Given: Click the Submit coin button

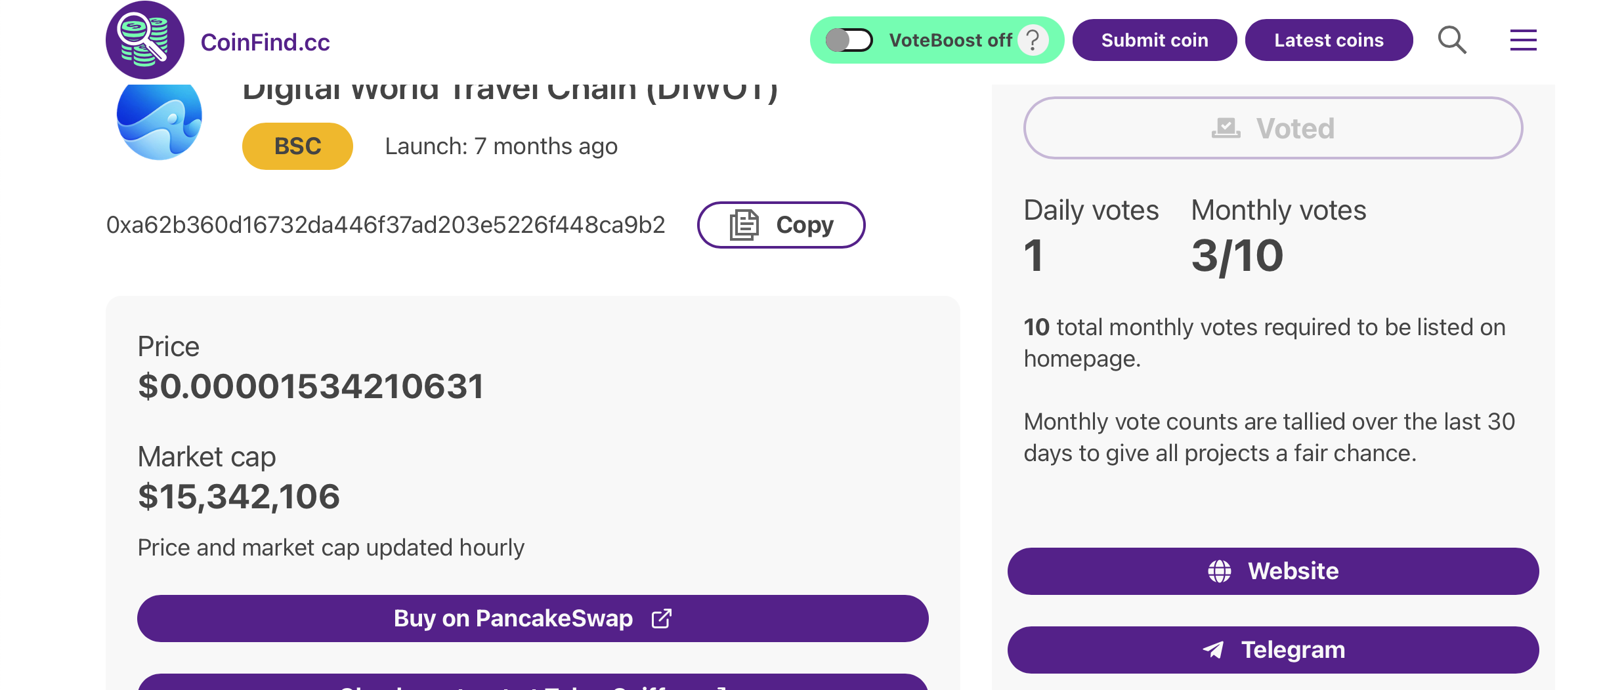Looking at the screenshot, I should click(1155, 40).
